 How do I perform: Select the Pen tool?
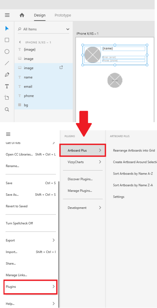[x=7, y=75]
